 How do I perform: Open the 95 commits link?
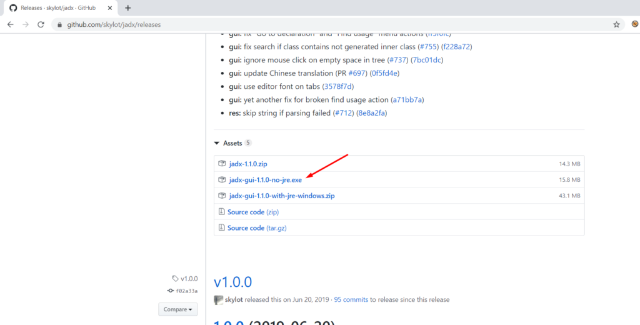tap(351, 299)
